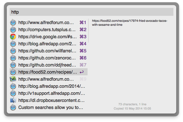
Task: Choose the github.com/zenoroc clipboard item
Action: 49,58
